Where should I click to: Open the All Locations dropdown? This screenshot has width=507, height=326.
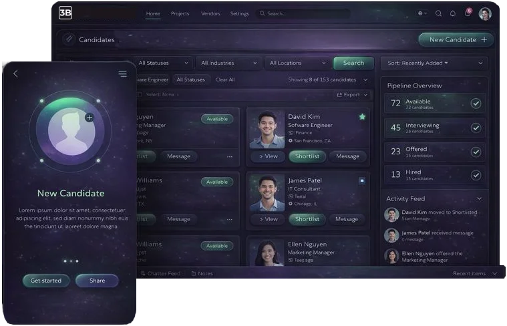(297, 63)
